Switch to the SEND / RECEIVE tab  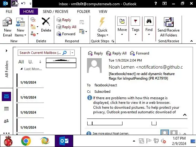pos(55,12)
